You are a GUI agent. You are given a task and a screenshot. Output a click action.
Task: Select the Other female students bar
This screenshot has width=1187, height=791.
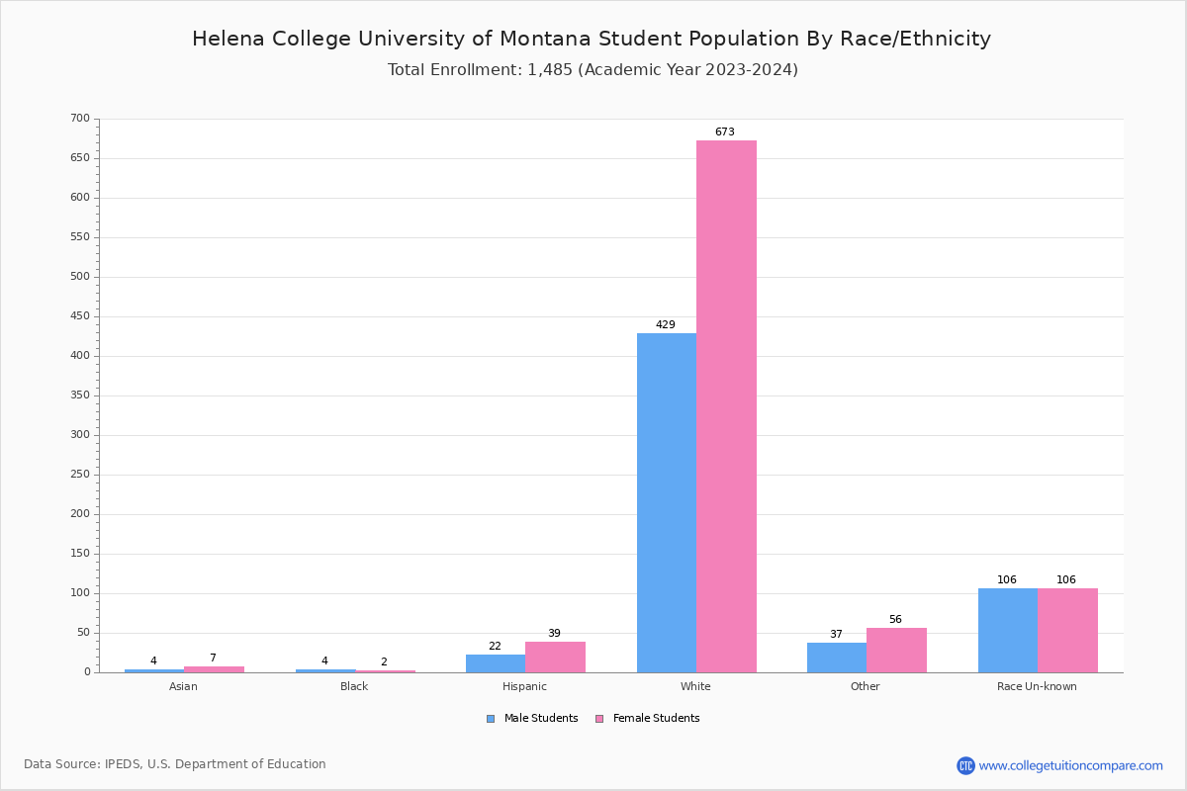[896, 650]
